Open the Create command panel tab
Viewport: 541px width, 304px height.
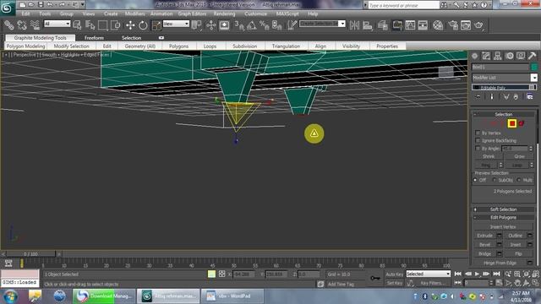click(475, 56)
